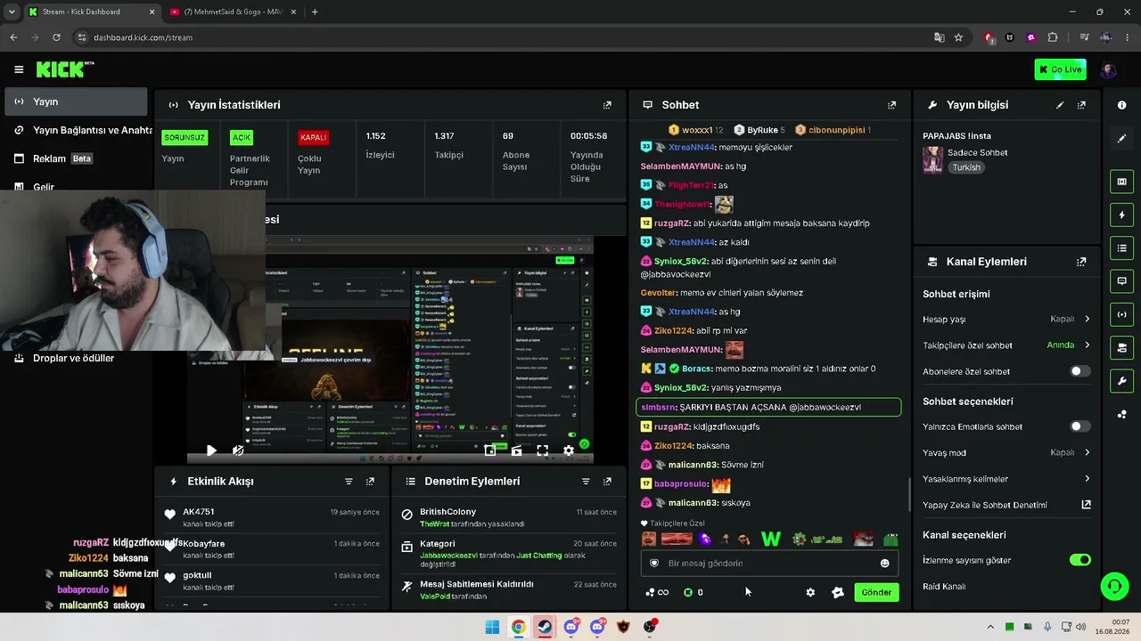Open the support headset button

(x=1114, y=586)
